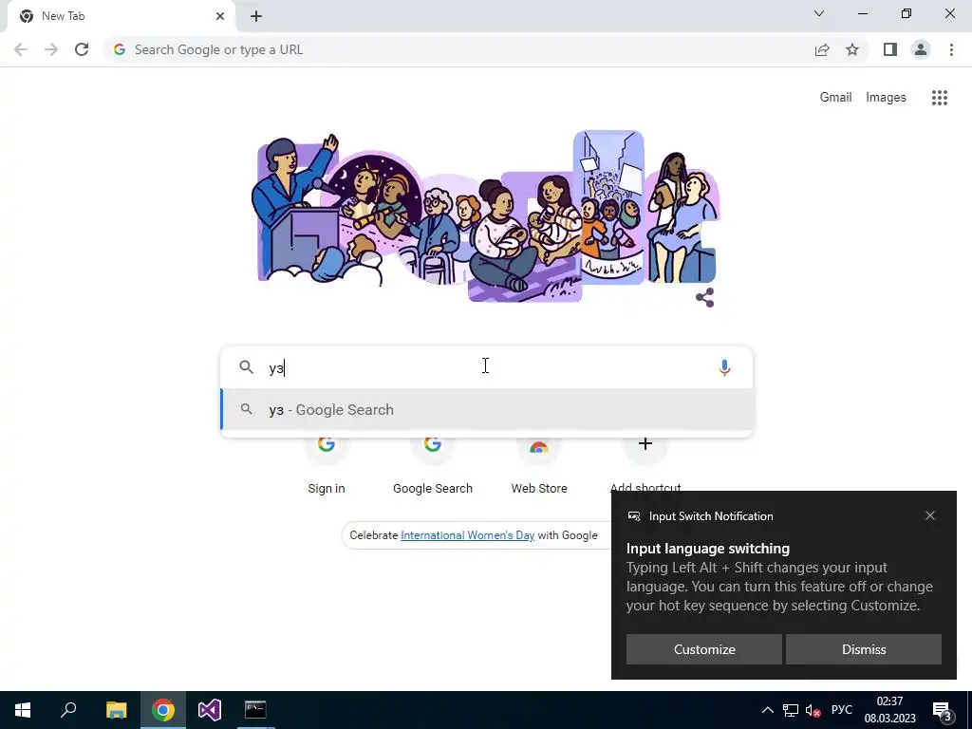The width and height of the screenshot is (972, 729).
Task: Open the share this page icon
Action: click(822, 49)
